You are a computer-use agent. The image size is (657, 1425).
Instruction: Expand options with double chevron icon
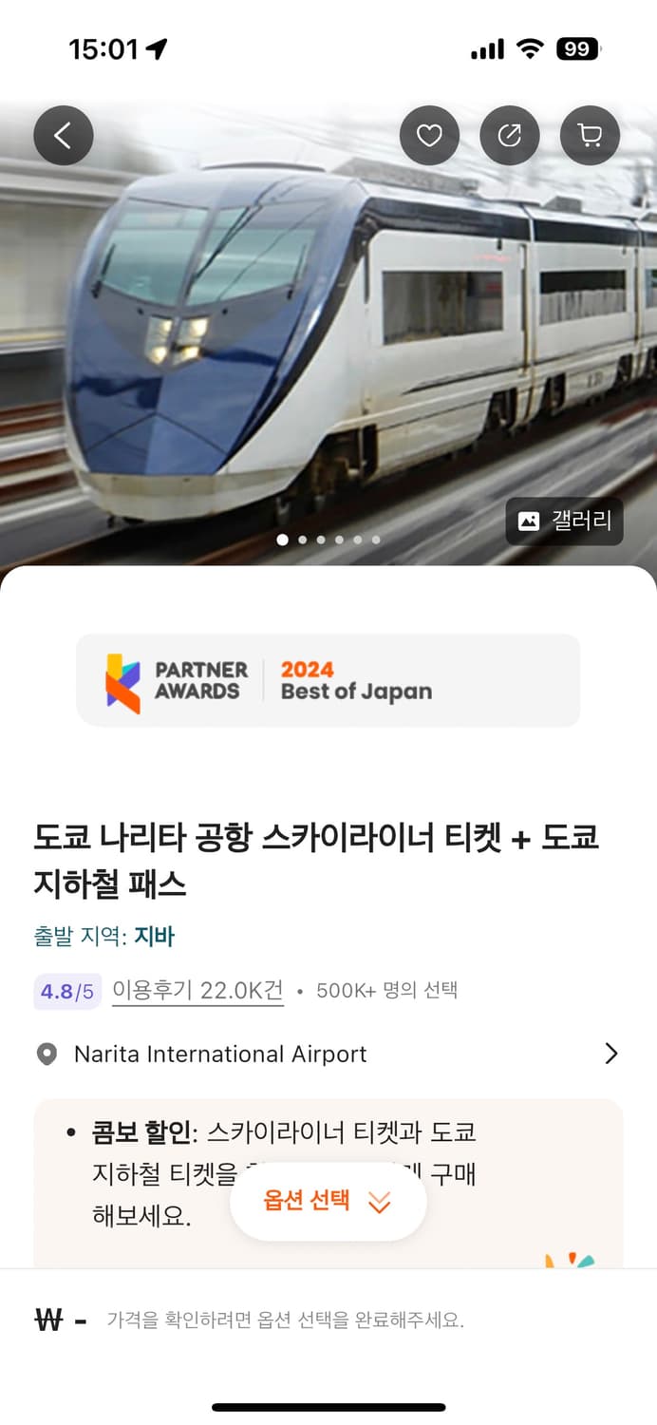(379, 1203)
